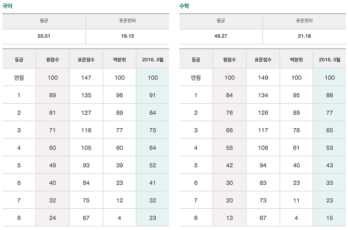This screenshot has width=348, height=230.
Task: Select the 수학 average value 48.27
Action: coord(220,36)
